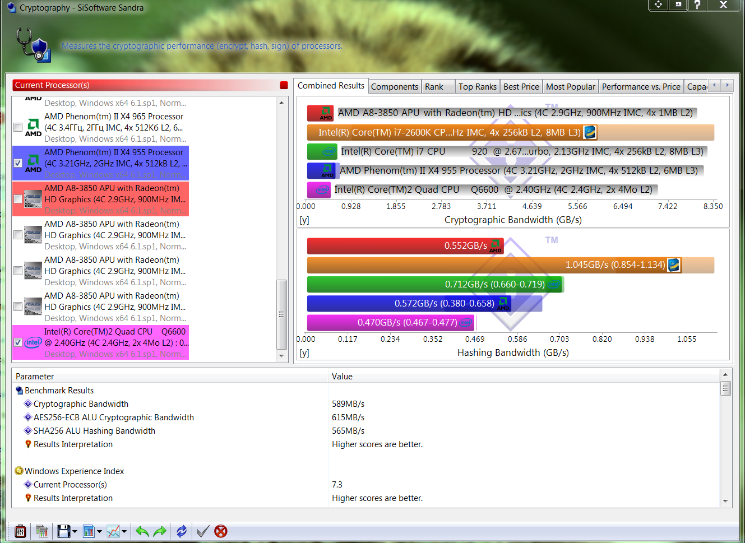Cancel with the red X circle icon
Image resolution: width=745 pixels, height=543 pixels.
click(221, 531)
